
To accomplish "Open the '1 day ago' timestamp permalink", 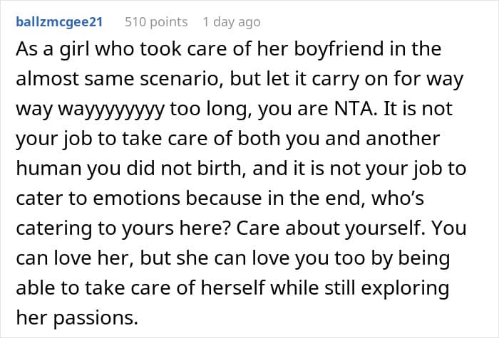I will (232, 22).
